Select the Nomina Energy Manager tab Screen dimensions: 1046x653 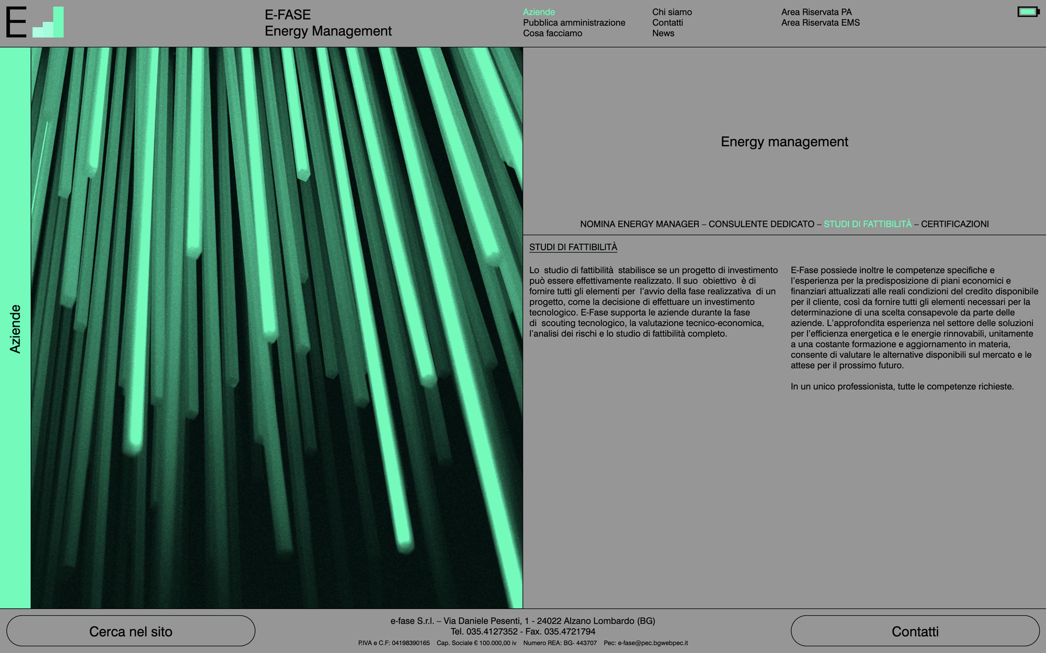click(639, 224)
